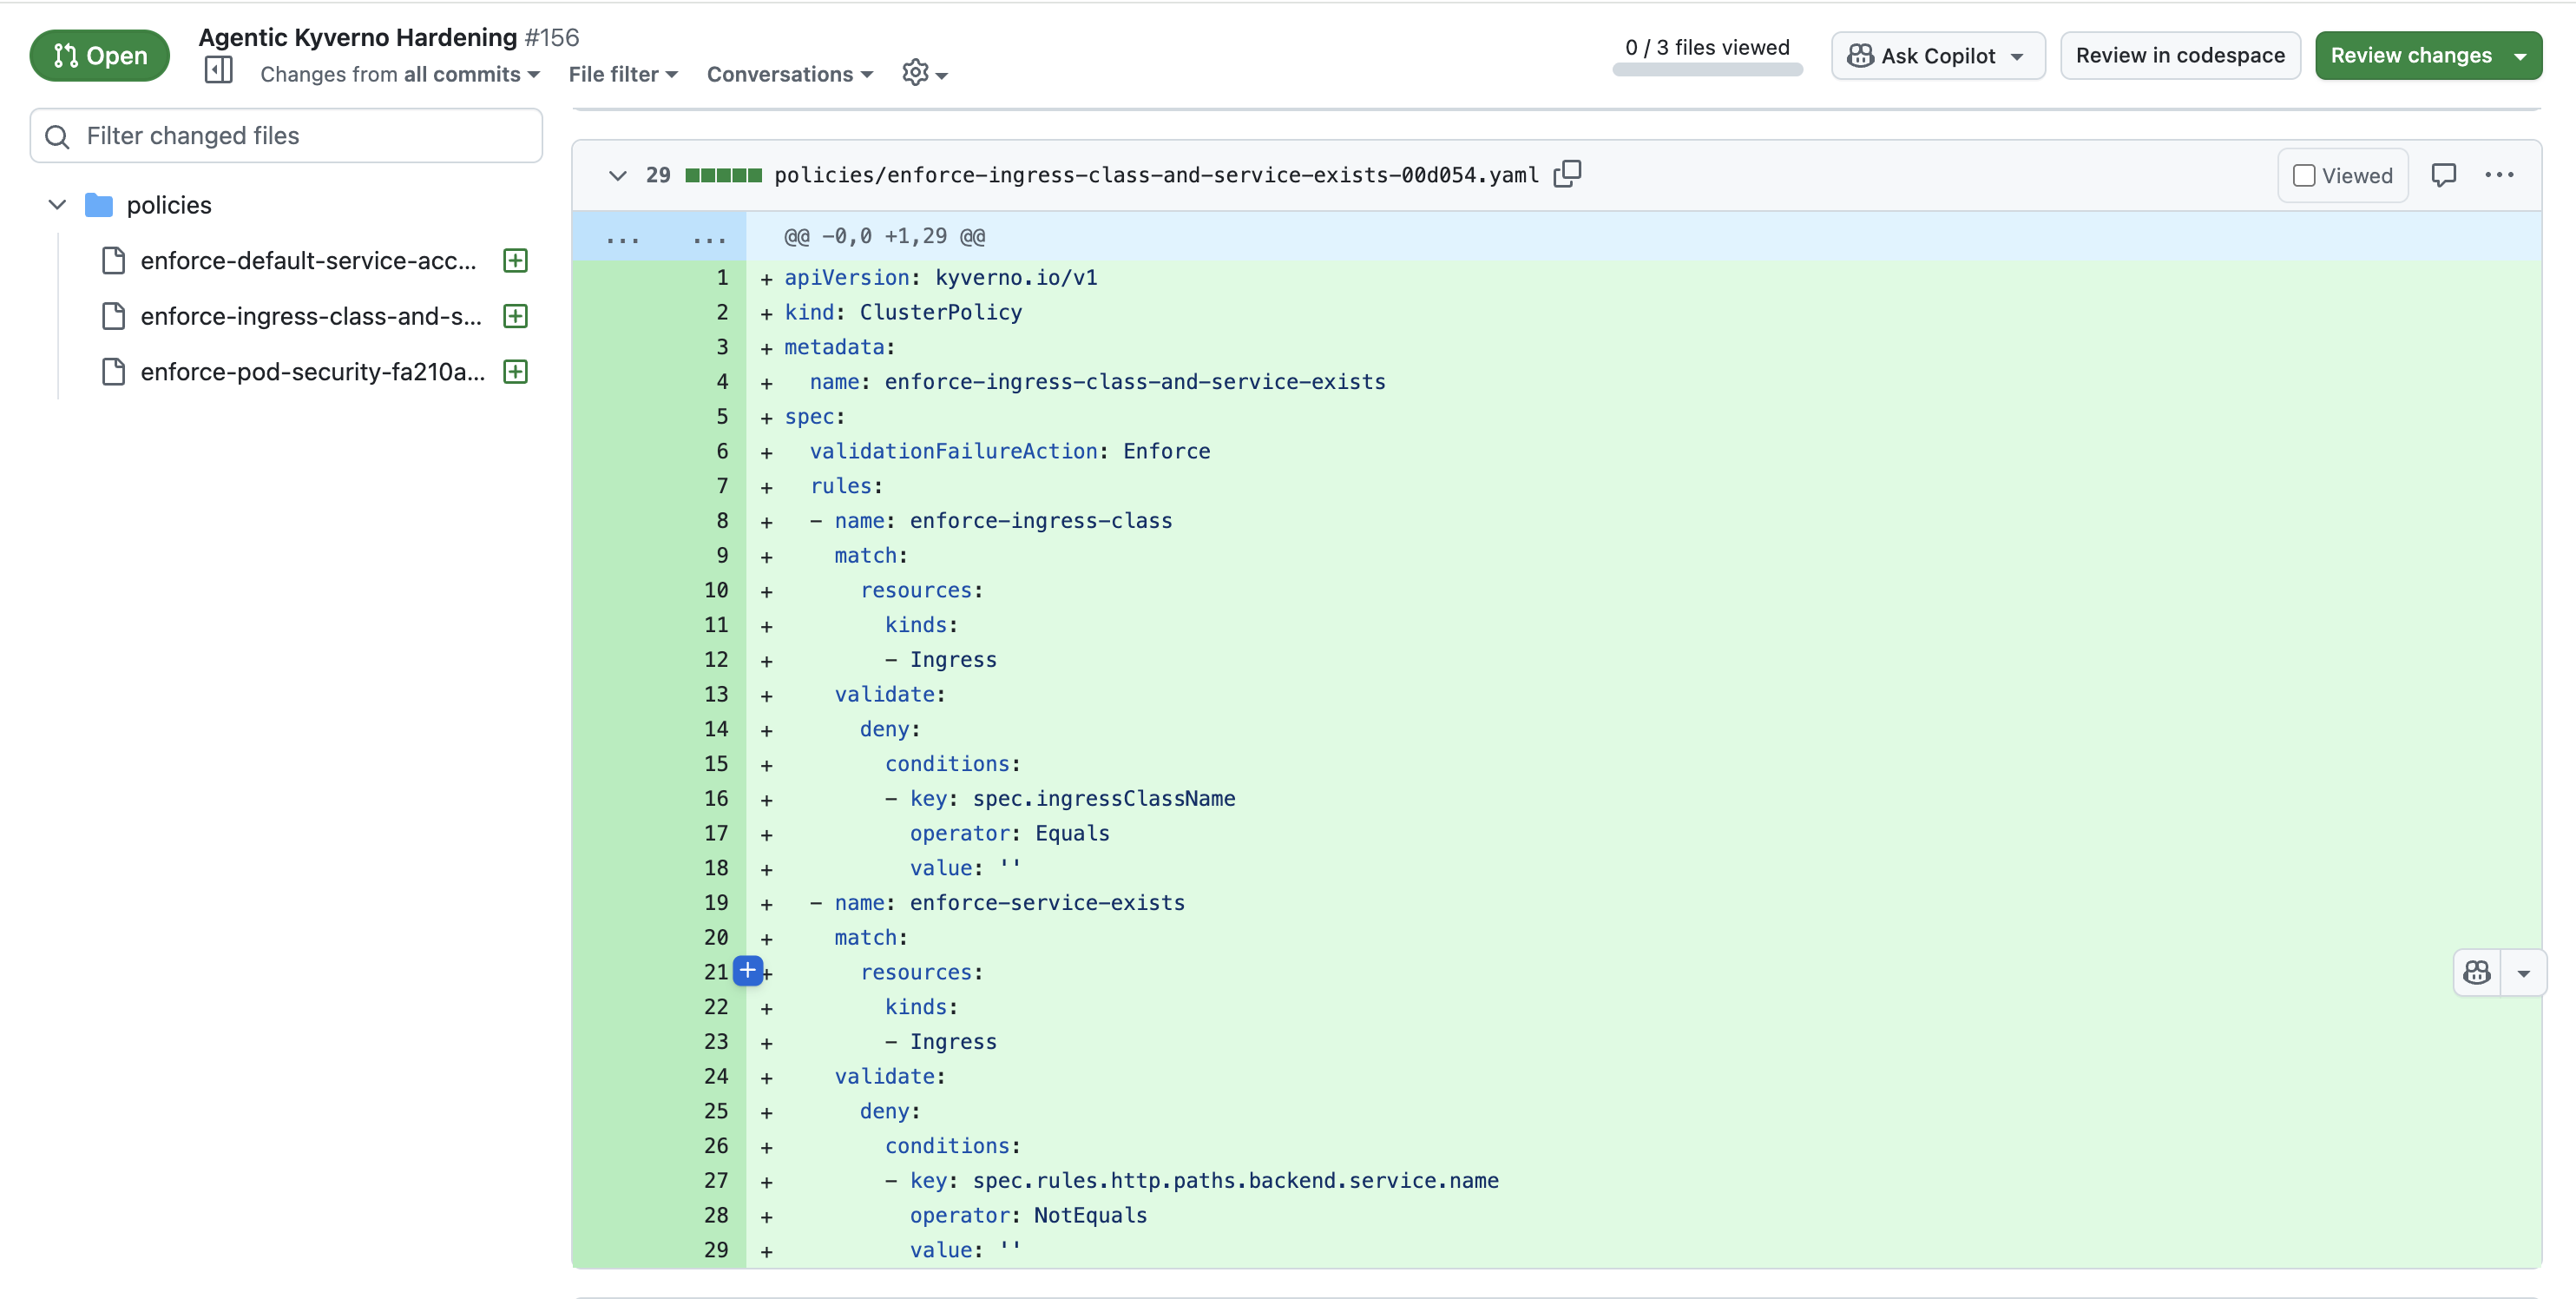Open the three-dots file options menu
Viewport: 2576px width, 1299px height.
coord(2499,175)
